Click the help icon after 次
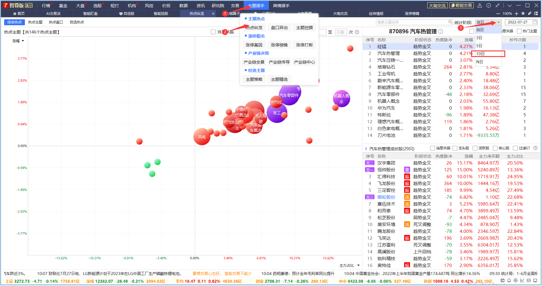Viewport: 542px width, 286px height. click(357, 32)
